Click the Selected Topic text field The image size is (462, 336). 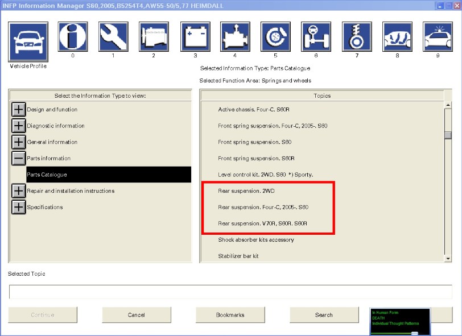point(230,292)
